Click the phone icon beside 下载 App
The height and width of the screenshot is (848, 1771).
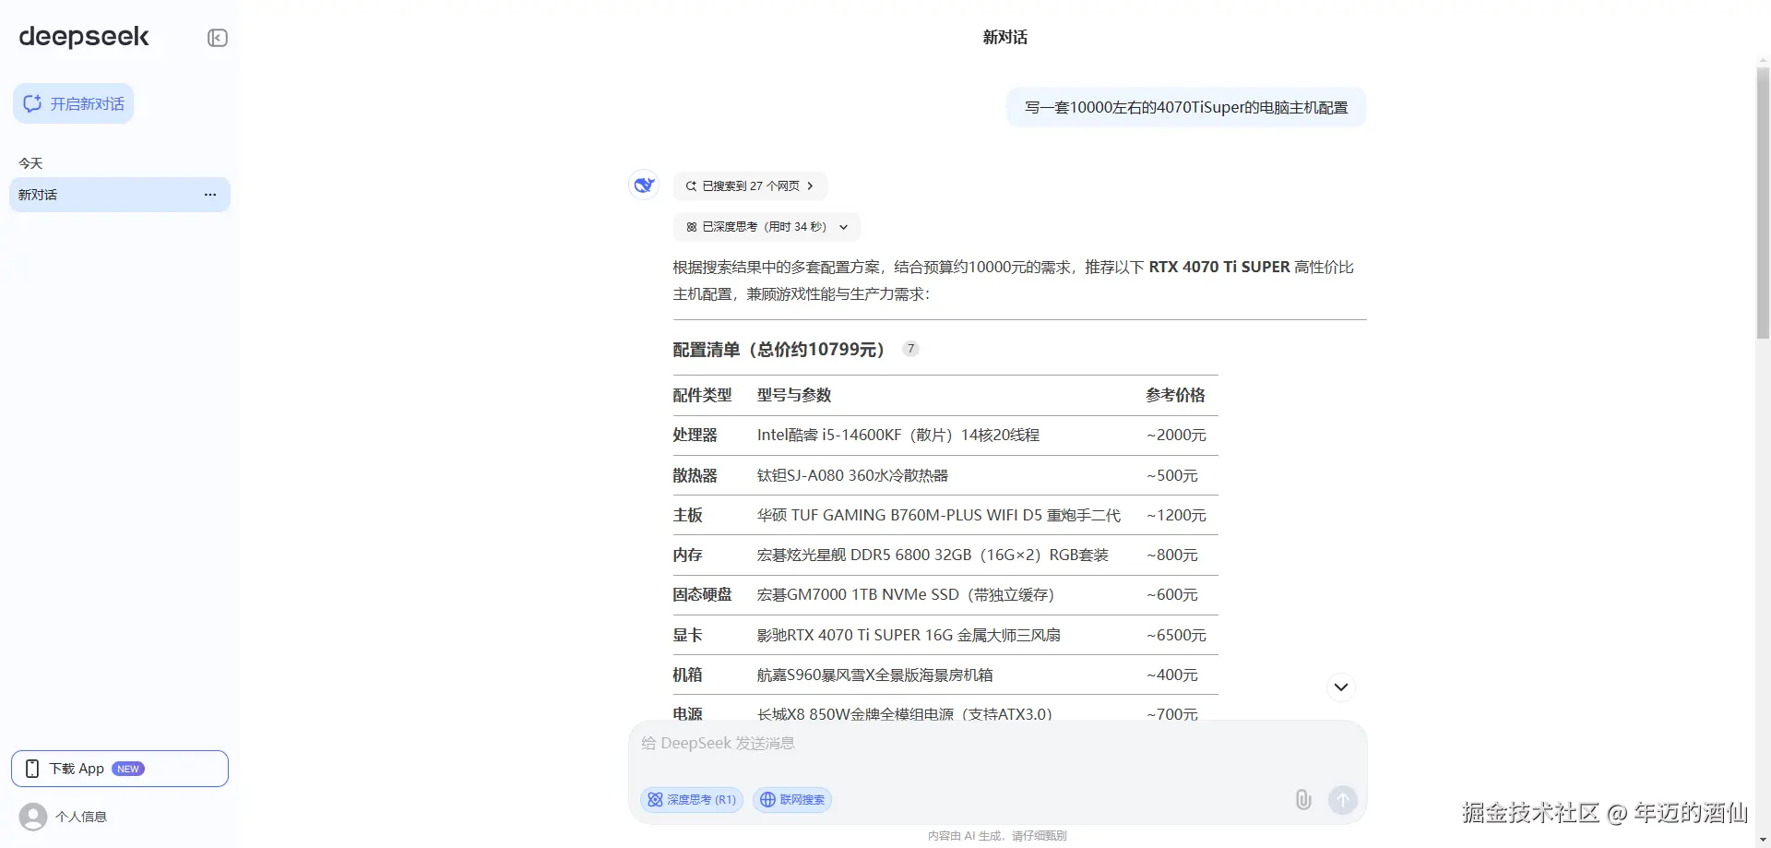(x=32, y=768)
